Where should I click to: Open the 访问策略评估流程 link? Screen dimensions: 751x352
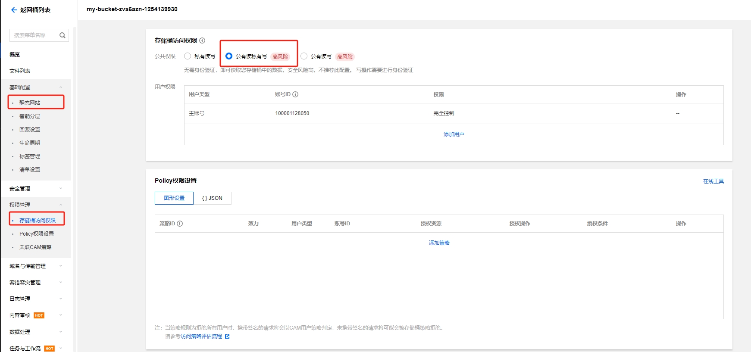[x=201, y=336]
